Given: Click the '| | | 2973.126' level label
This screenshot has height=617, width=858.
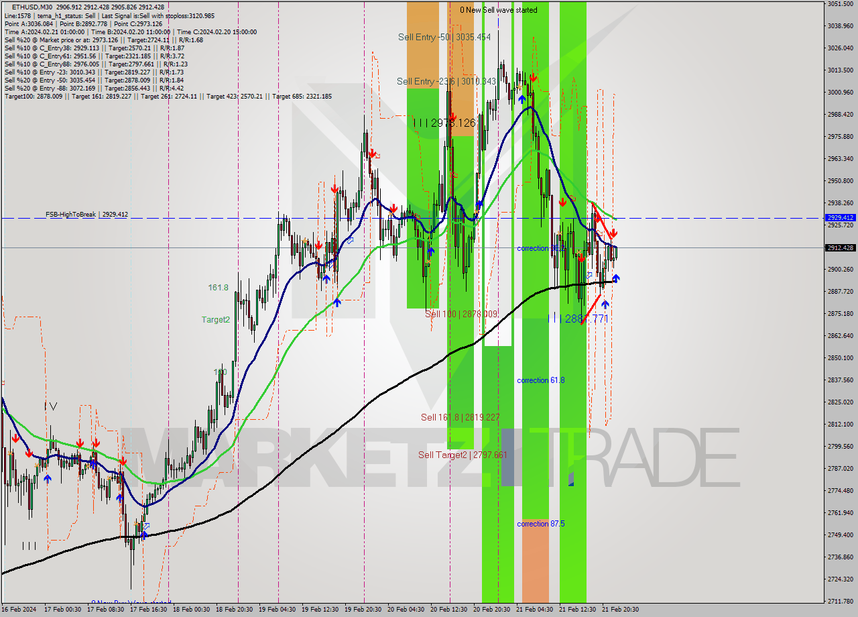Looking at the screenshot, I should [444, 123].
